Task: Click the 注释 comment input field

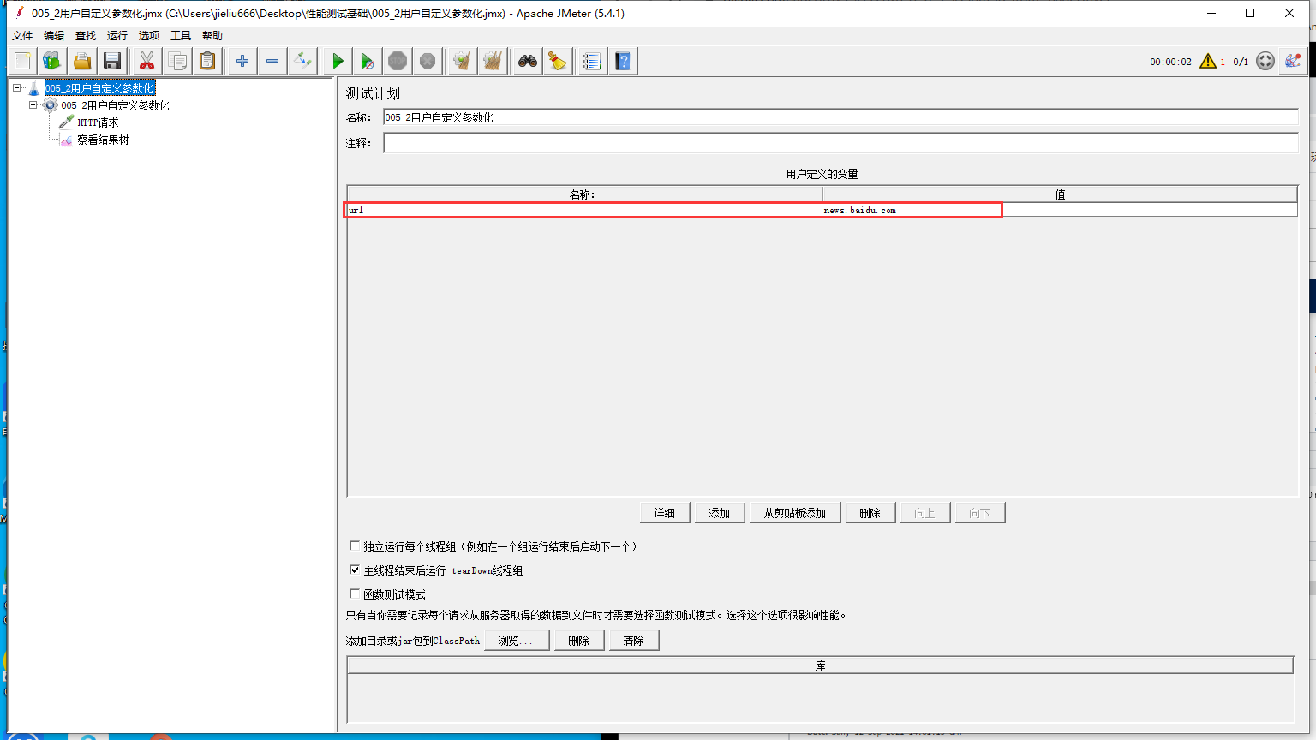Action: [840, 143]
